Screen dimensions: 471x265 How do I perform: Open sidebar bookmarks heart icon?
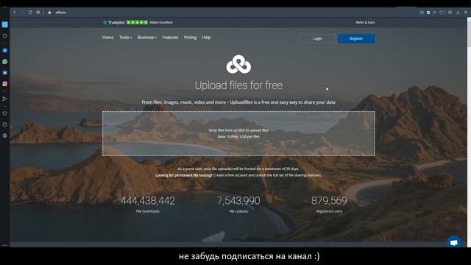point(5,113)
